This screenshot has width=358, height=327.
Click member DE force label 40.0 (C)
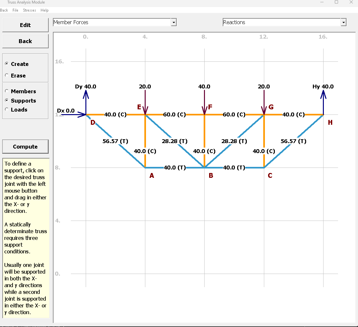point(115,114)
